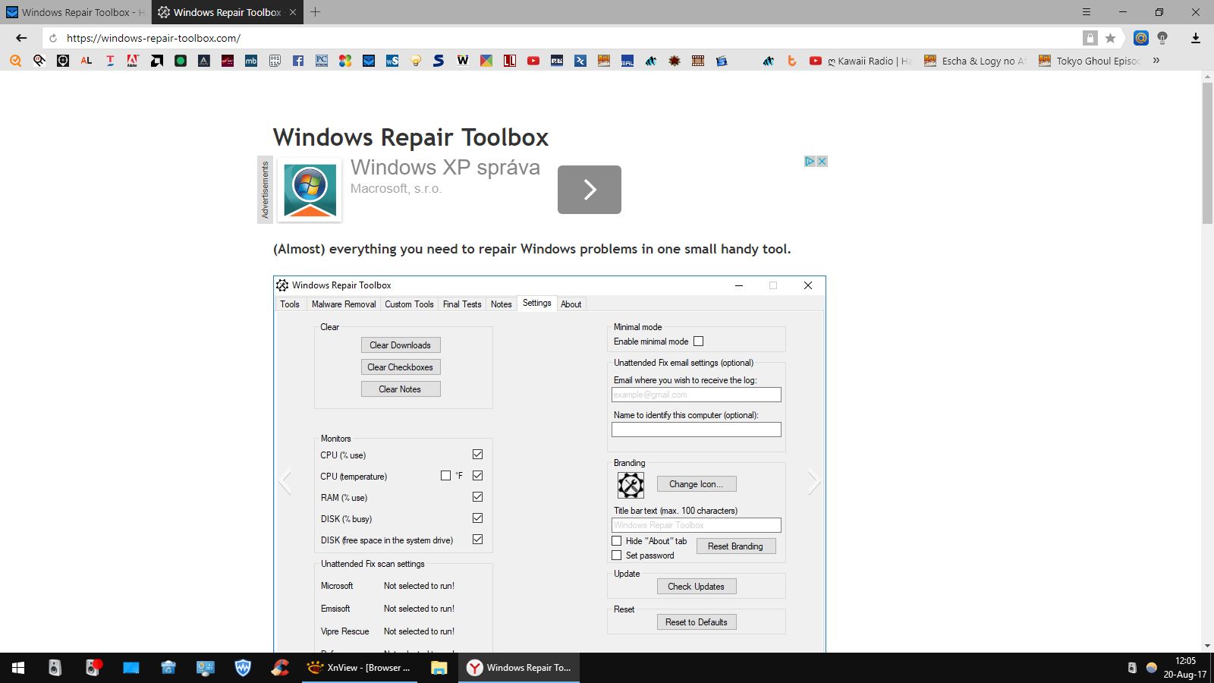This screenshot has height=683, width=1214.
Task: Click the Clear Notes button
Action: point(401,389)
